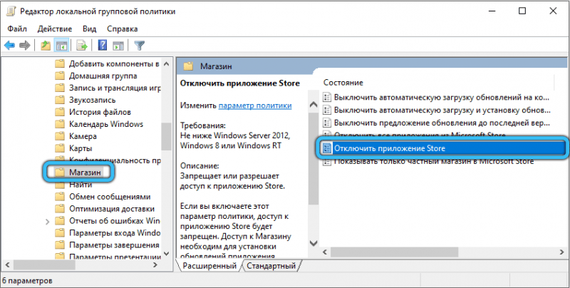
Task: Select Выключить предложение обновления до последней policy
Action: click(x=436, y=123)
